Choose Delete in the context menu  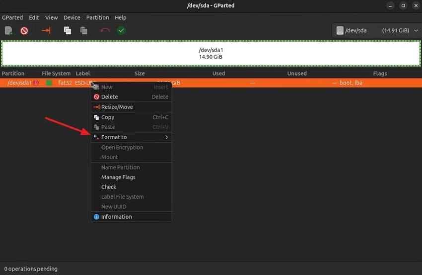tap(132, 97)
